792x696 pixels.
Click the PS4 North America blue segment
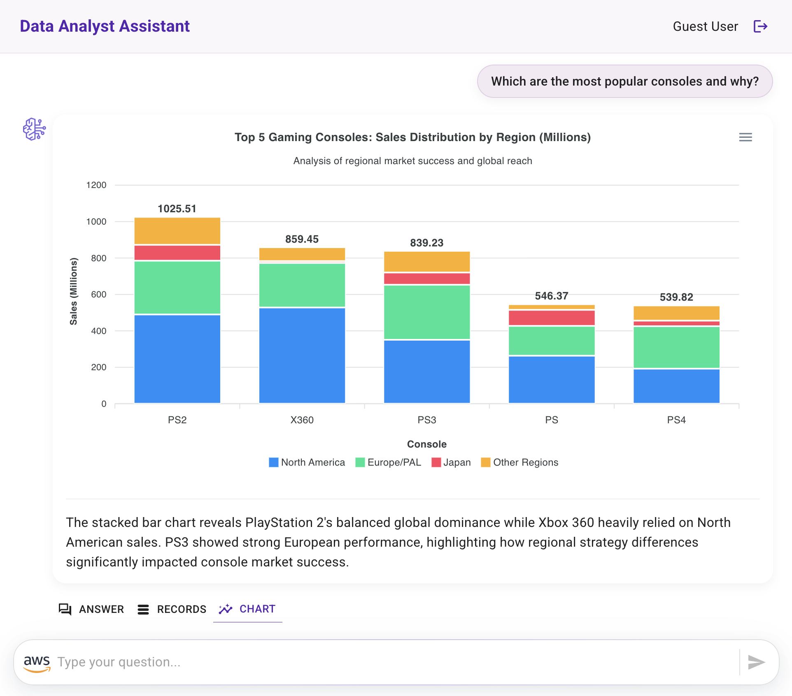coord(676,386)
